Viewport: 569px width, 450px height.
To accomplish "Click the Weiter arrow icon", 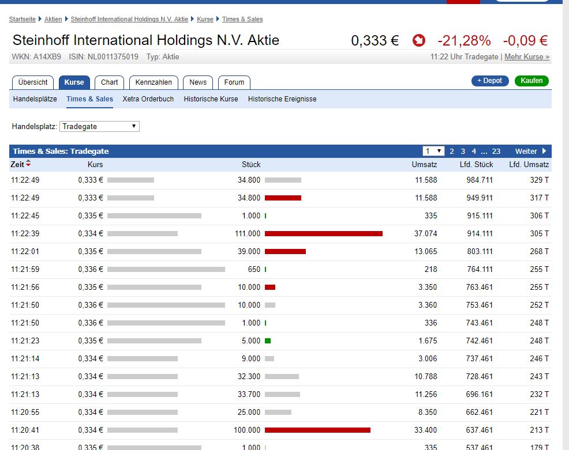I will [x=544, y=151].
